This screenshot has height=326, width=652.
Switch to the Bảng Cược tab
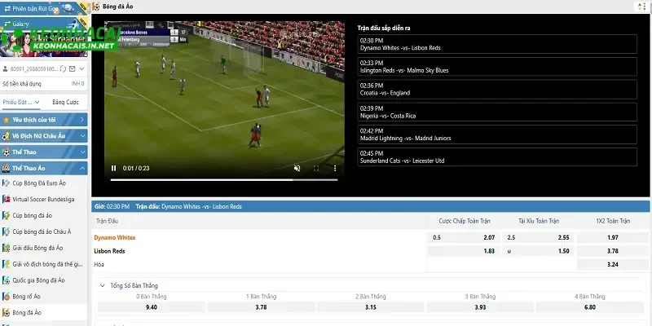(x=65, y=103)
